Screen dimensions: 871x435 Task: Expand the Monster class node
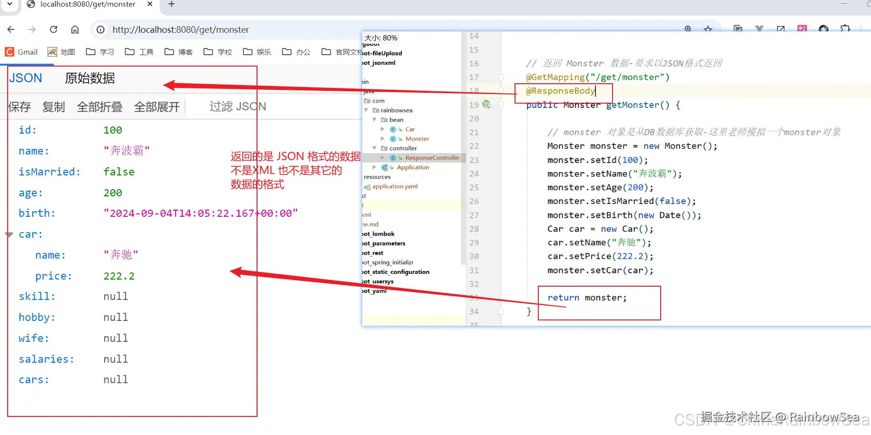point(383,139)
